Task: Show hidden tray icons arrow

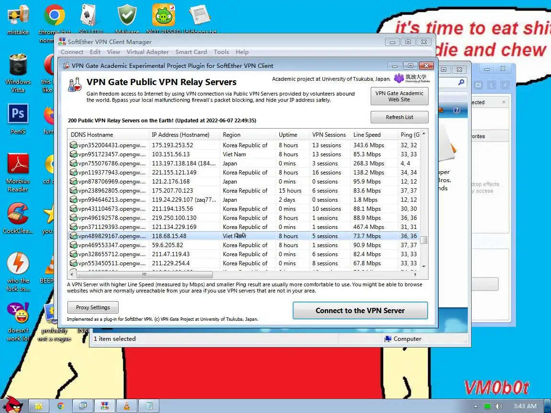Action: 475,406
